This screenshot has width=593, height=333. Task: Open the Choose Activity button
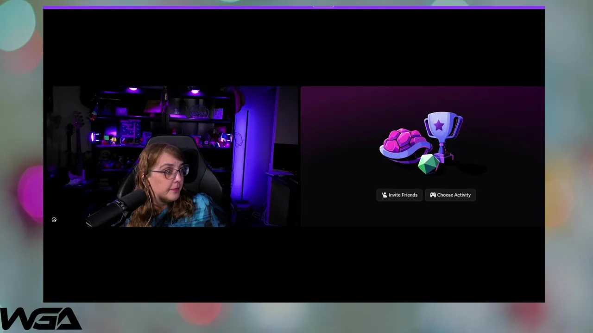point(450,195)
